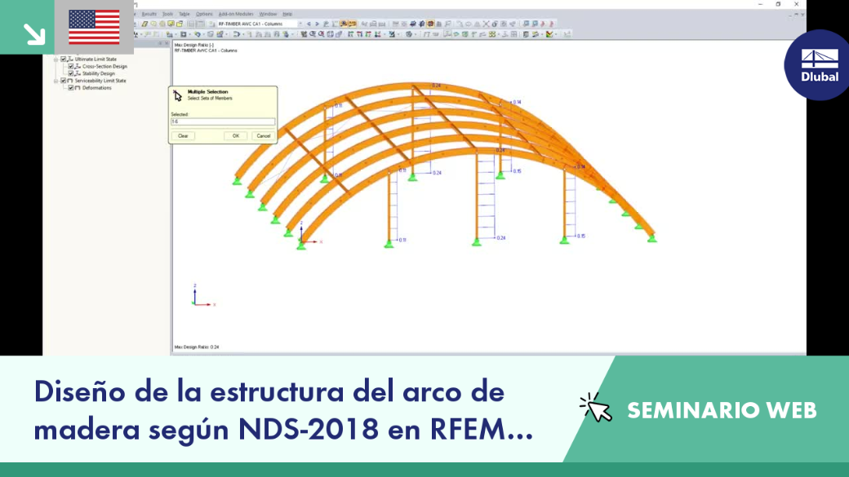Click the pointer cursor icon beside SEMINARIO WEB
The width and height of the screenshot is (849, 477).
596,409
